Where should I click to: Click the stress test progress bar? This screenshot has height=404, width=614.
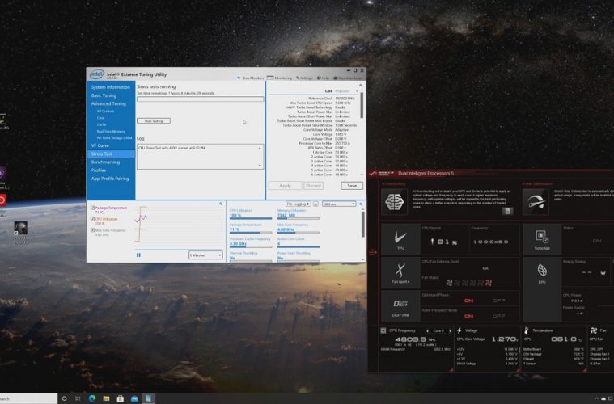(200, 99)
